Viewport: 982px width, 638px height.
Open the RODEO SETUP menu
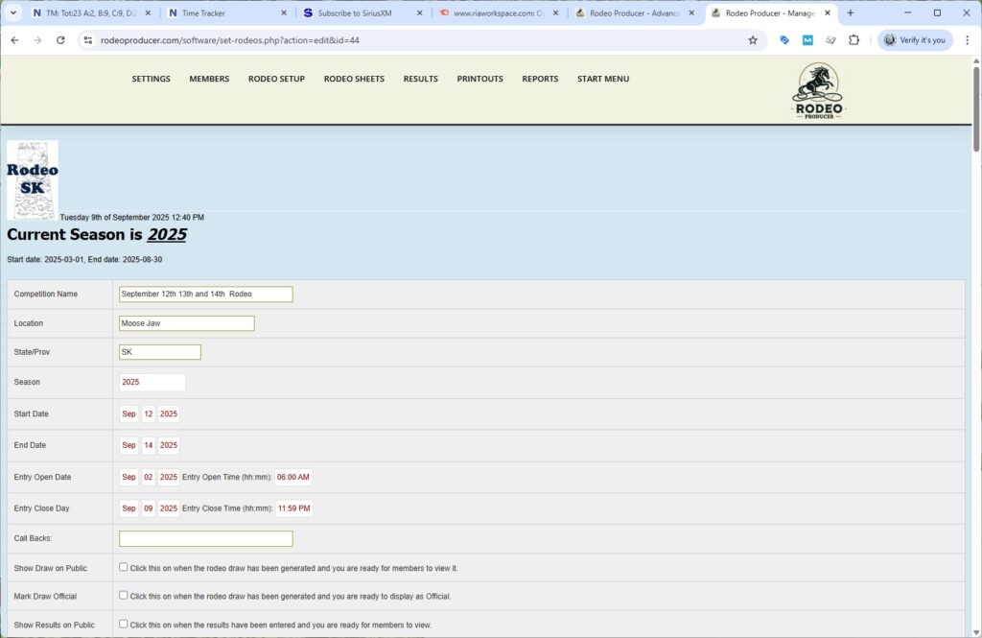pos(276,79)
